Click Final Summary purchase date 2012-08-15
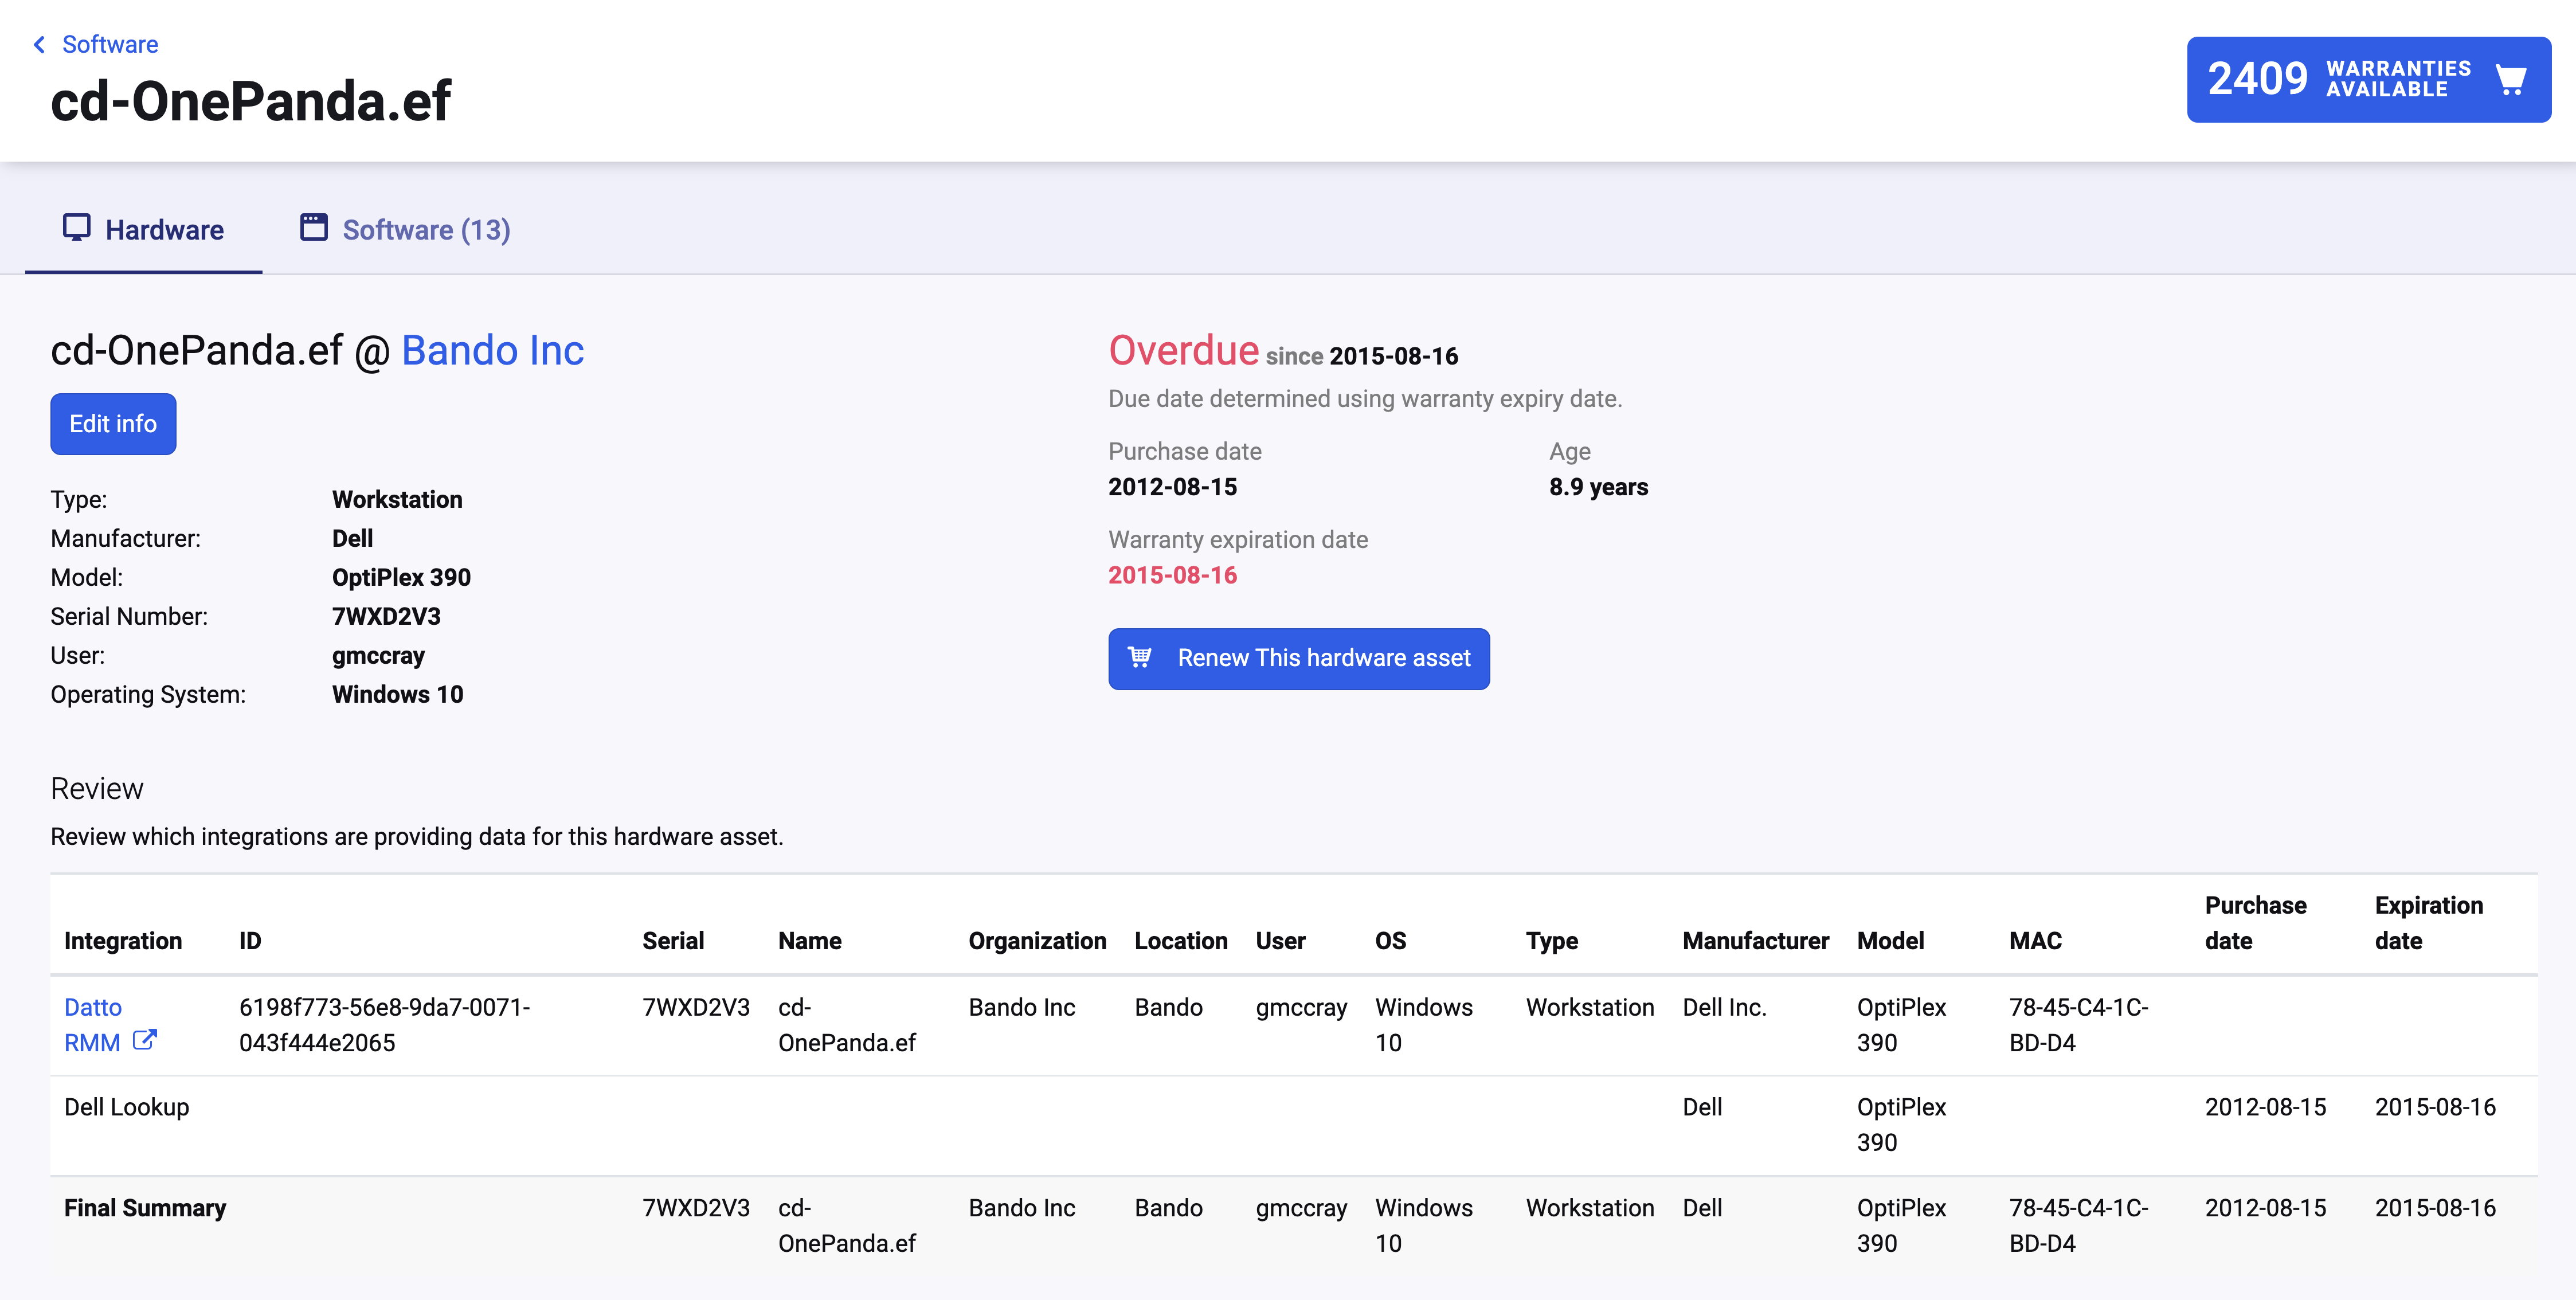Viewport: 2576px width, 1300px height. pyautogui.click(x=2265, y=1208)
